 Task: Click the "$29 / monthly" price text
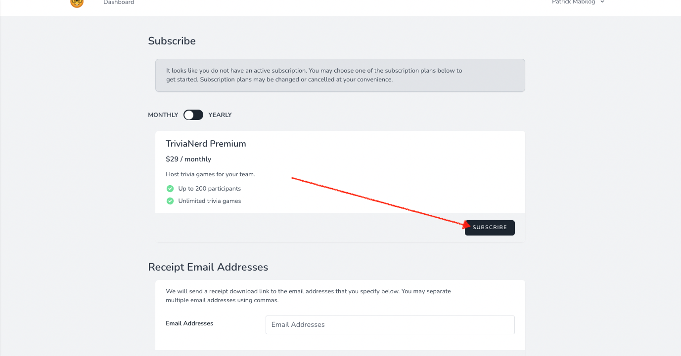click(188, 159)
